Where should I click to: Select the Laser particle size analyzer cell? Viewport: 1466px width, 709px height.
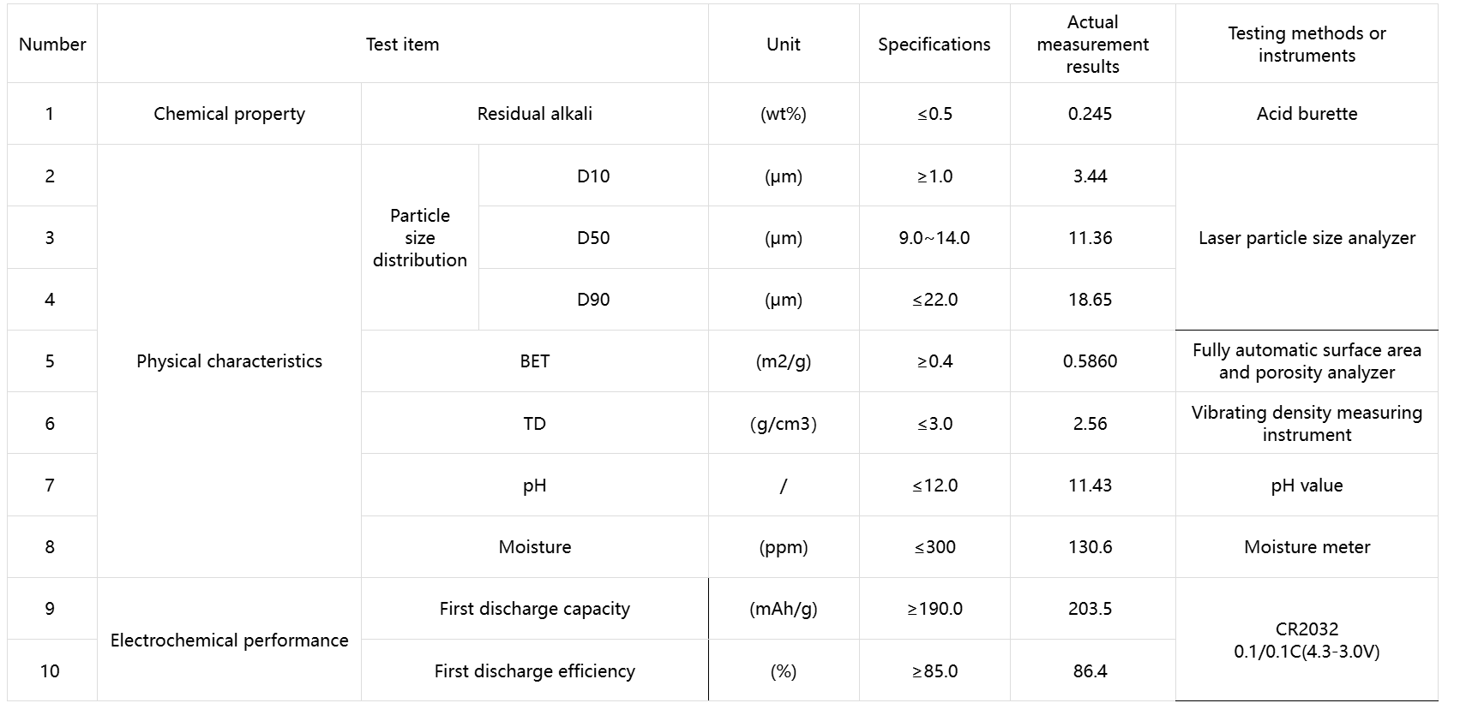tap(1307, 238)
